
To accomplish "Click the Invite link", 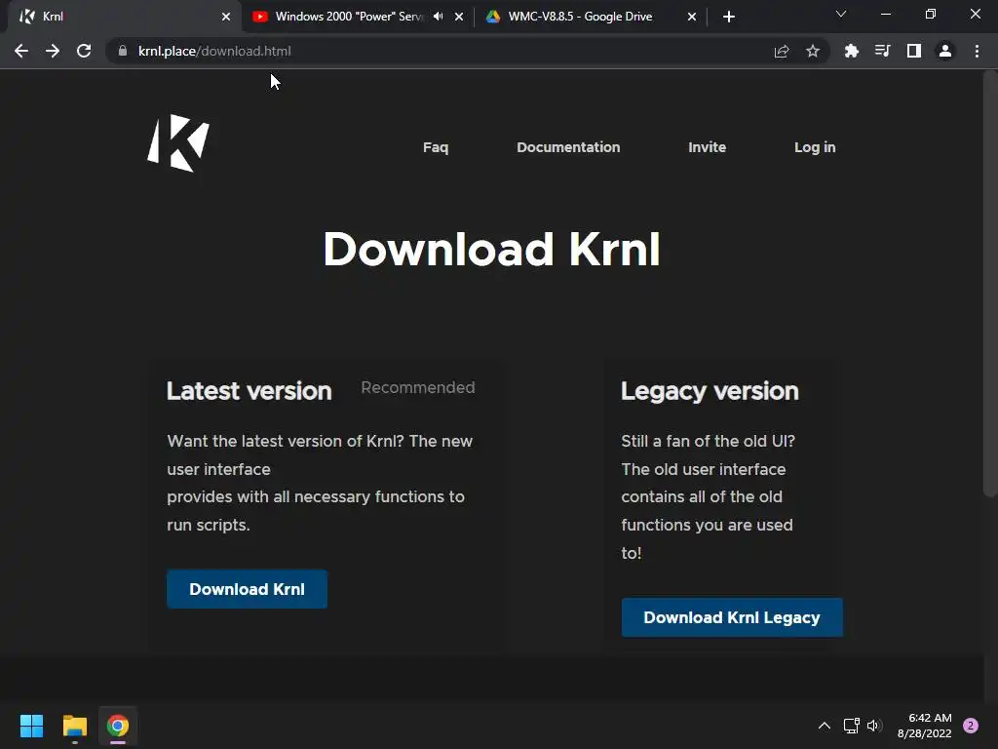I will (x=708, y=147).
